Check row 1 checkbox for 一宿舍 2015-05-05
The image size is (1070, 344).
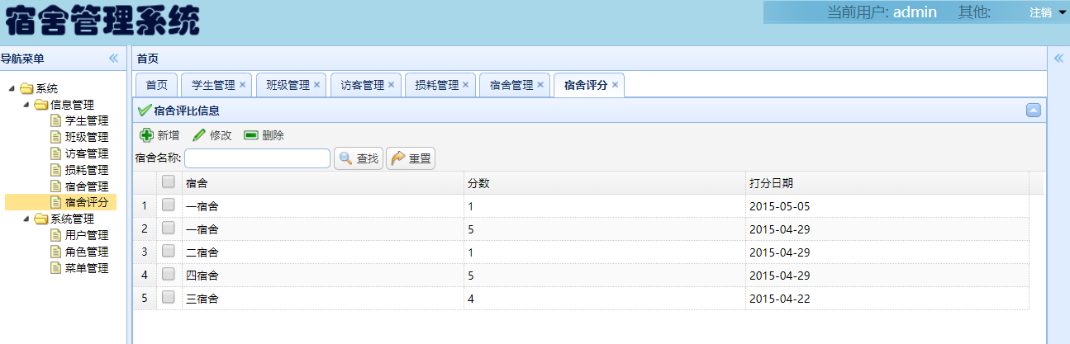(x=169, y=205)
